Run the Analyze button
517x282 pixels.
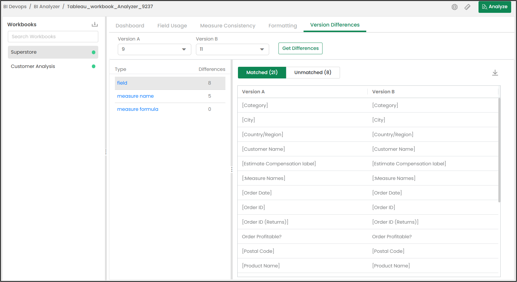coord(495,7)
